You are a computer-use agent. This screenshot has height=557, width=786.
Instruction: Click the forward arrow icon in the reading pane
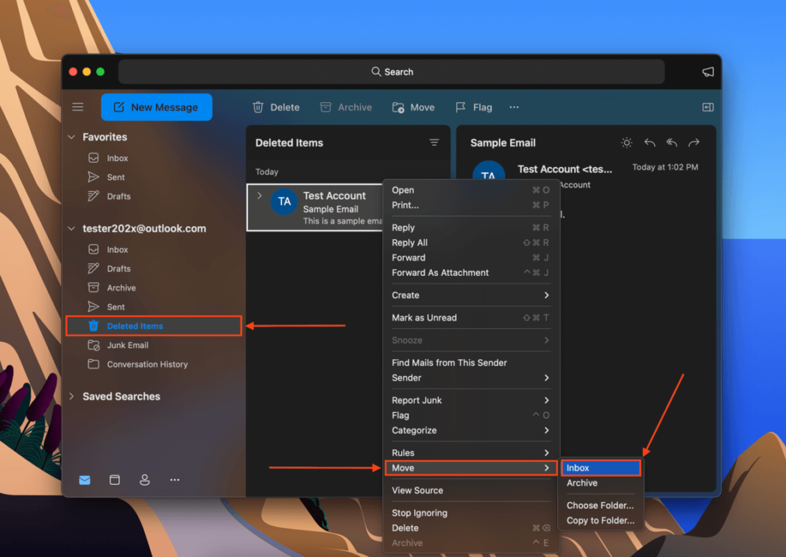(x=693, y=142)
